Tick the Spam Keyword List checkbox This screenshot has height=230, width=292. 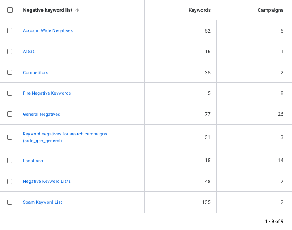point(10,202)
